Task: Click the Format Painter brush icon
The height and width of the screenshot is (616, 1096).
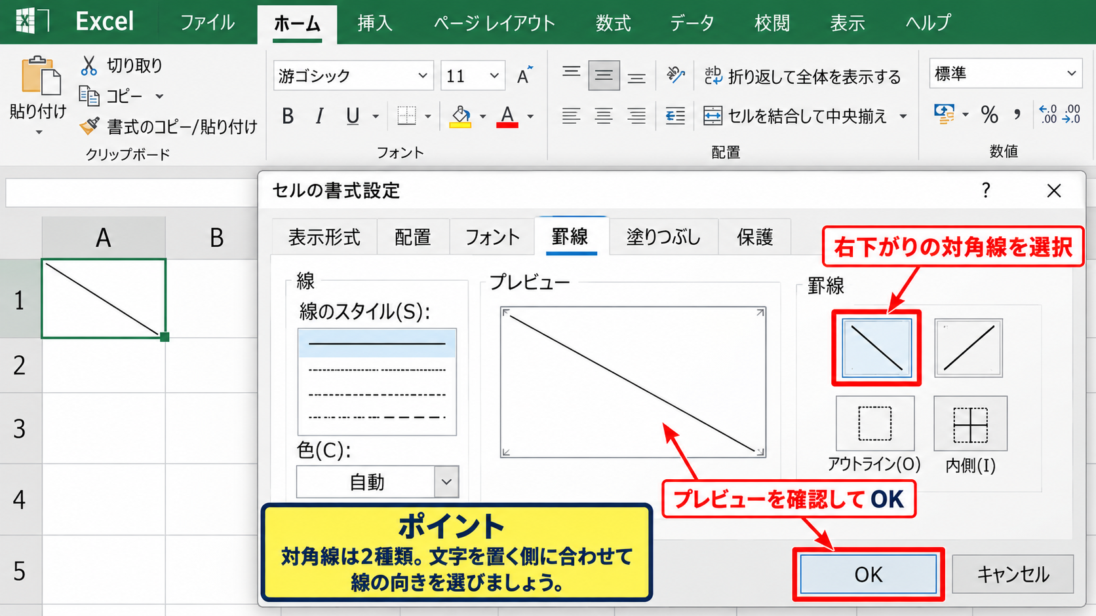Action: coord(89,126)
